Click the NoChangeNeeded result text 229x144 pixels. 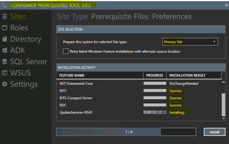tap(184, 84)
